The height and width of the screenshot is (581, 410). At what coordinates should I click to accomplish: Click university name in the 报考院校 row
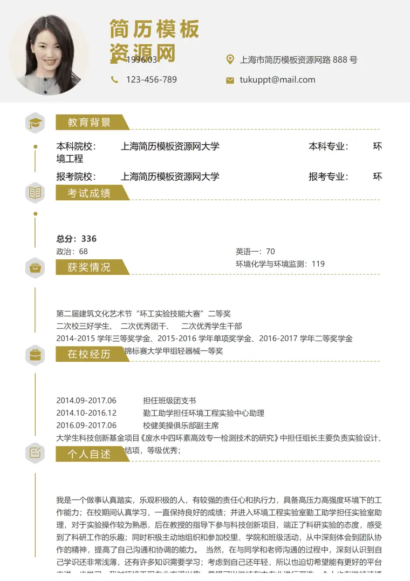pos(170,177)
